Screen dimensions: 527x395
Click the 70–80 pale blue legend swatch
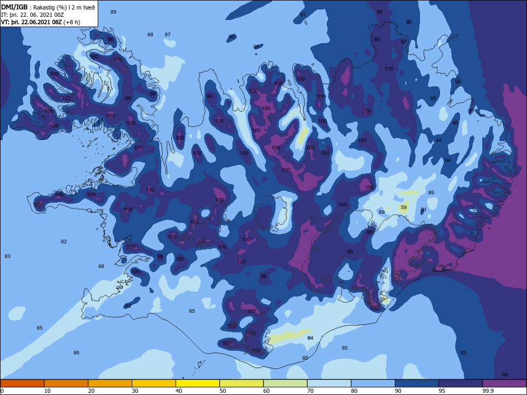point(329,383)
